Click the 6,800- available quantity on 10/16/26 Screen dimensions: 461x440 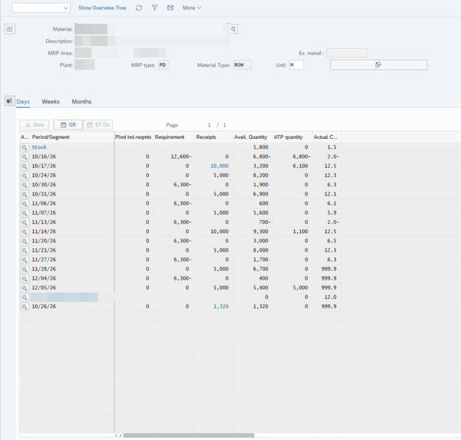click(262, 157)
